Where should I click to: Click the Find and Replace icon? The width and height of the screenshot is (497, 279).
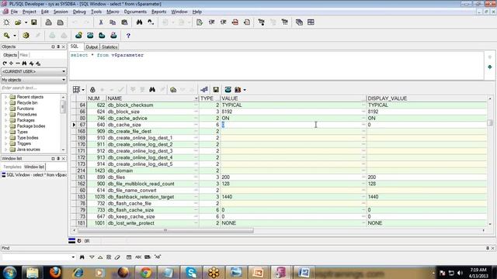[151, 22]
